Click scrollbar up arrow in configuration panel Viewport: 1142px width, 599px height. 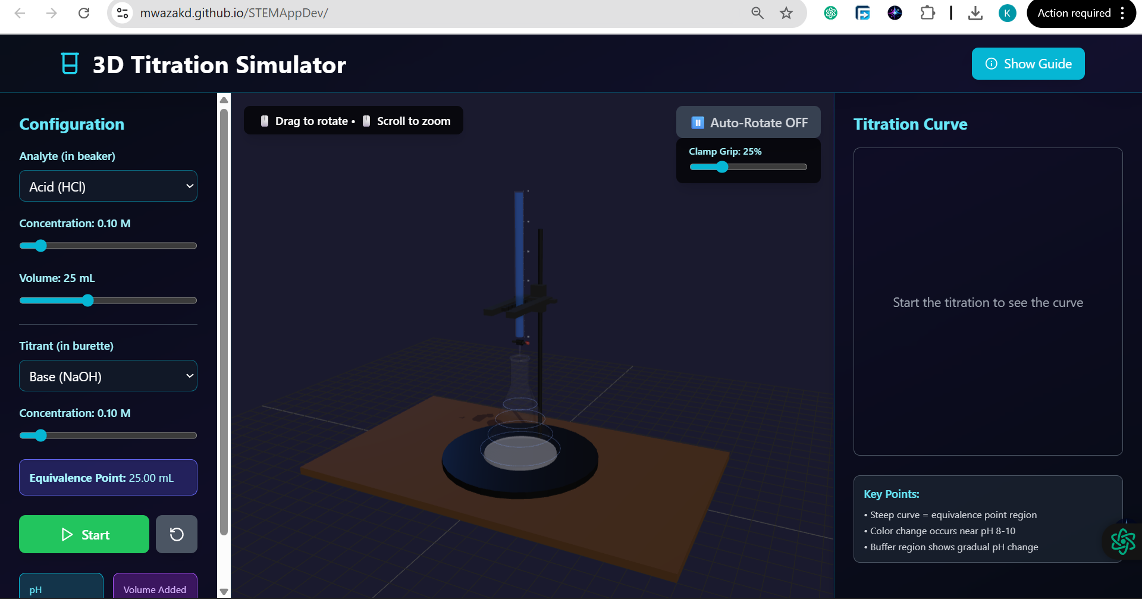pos(224,99)
